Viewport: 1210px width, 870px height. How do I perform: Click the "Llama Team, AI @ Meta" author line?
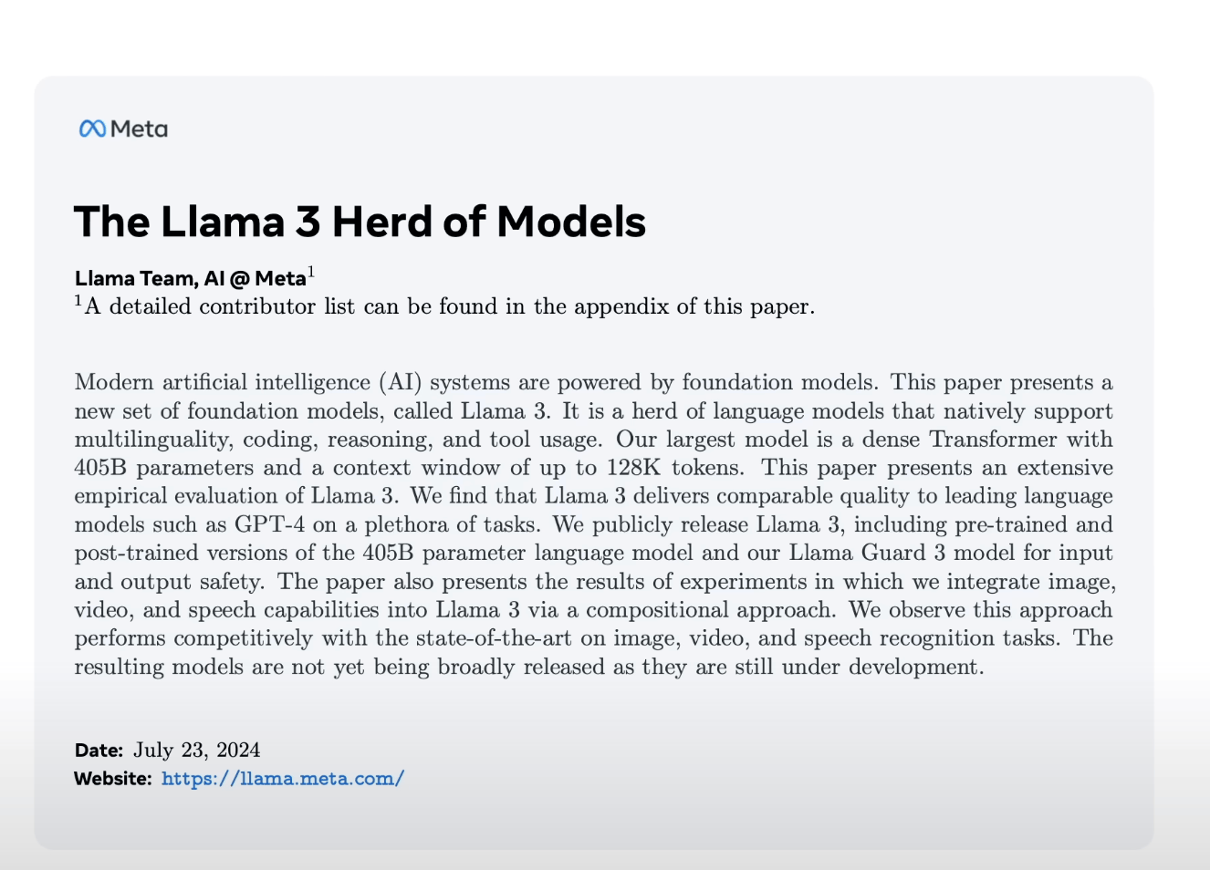click(190, 278)
